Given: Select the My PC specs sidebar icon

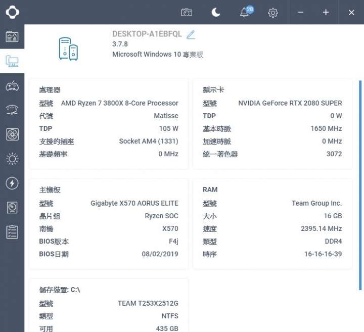Looking at the screenshot, I should point(12,61).
